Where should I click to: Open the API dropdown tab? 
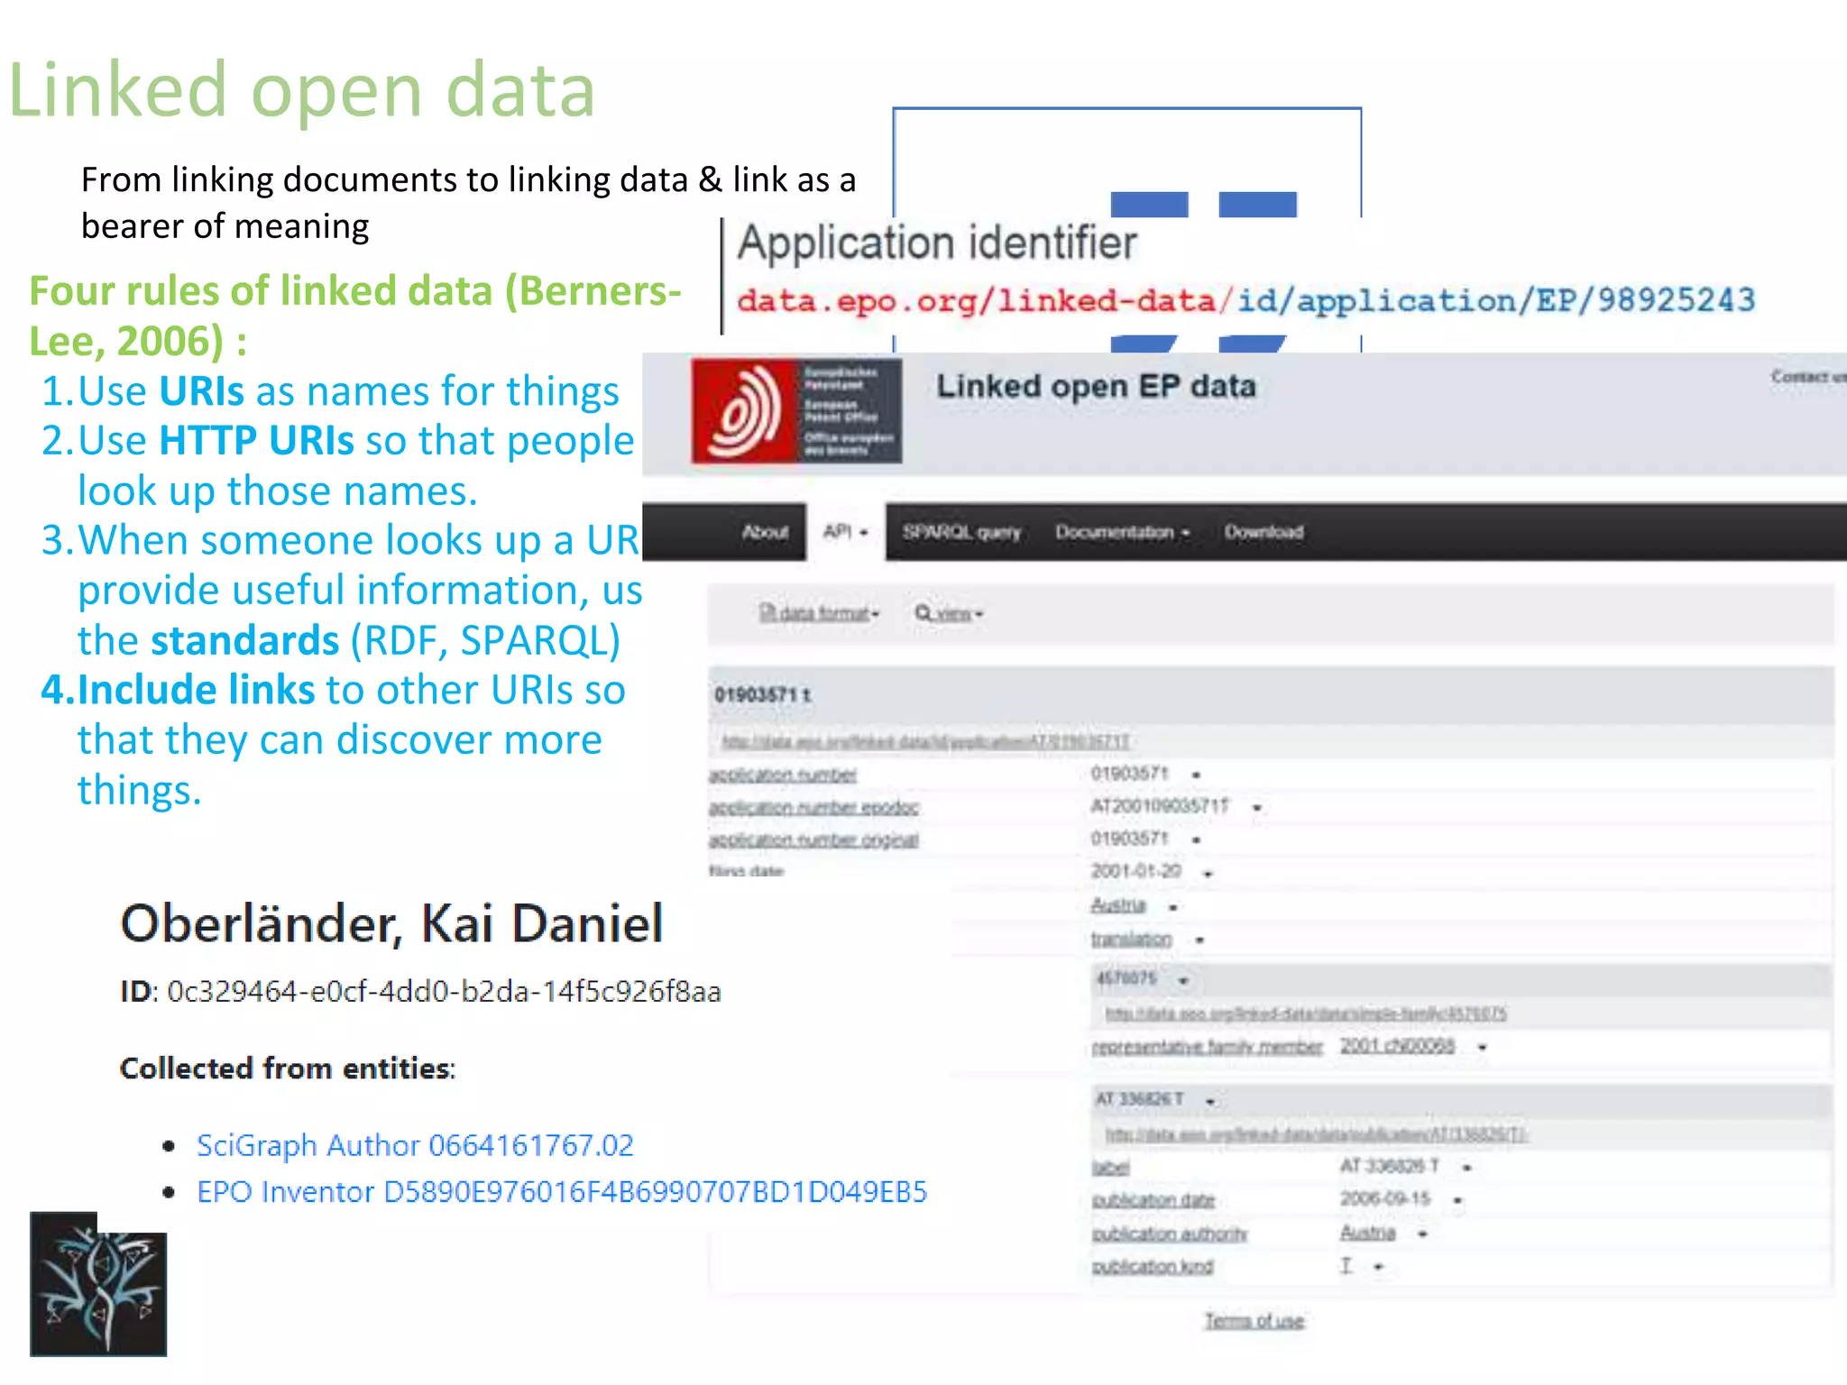coord(845,531)
